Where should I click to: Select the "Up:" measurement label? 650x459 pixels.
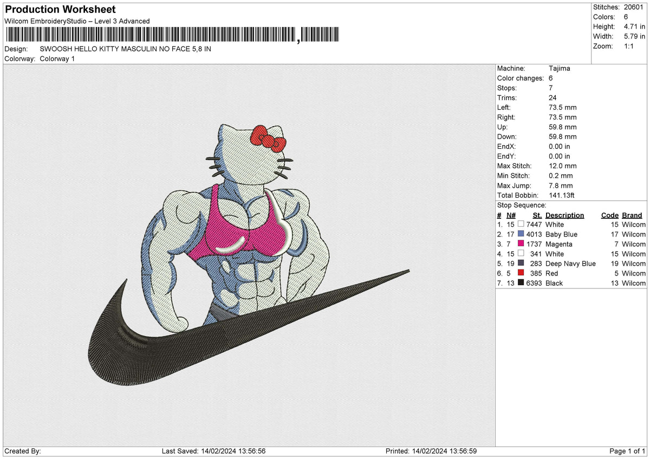click(503, 127)
